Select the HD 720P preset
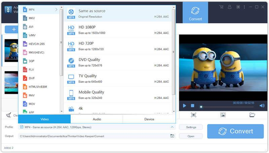This screenshot has width=269, height=153. tap(118, 46)
